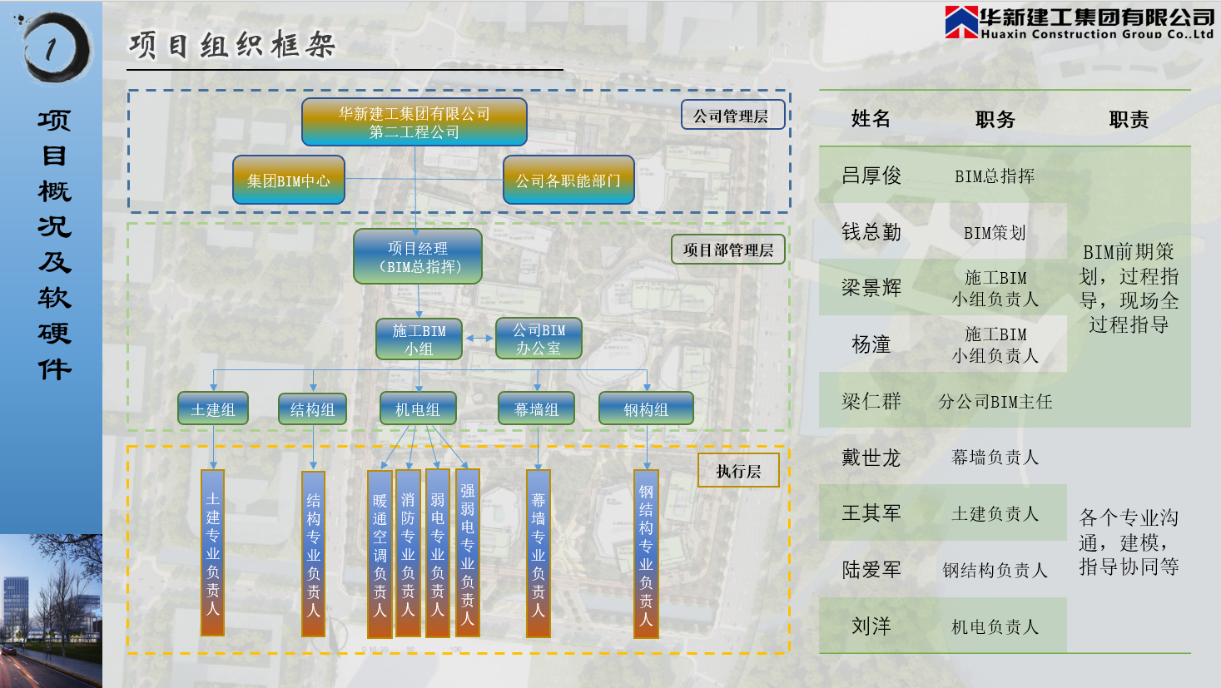Click the 项目经理 (BIM总指挥) box

coord(418,257)
